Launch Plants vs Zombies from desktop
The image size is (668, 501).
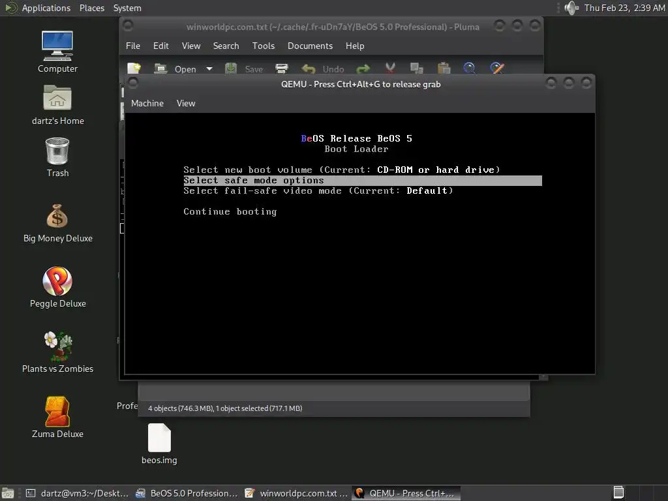[57, 352]
